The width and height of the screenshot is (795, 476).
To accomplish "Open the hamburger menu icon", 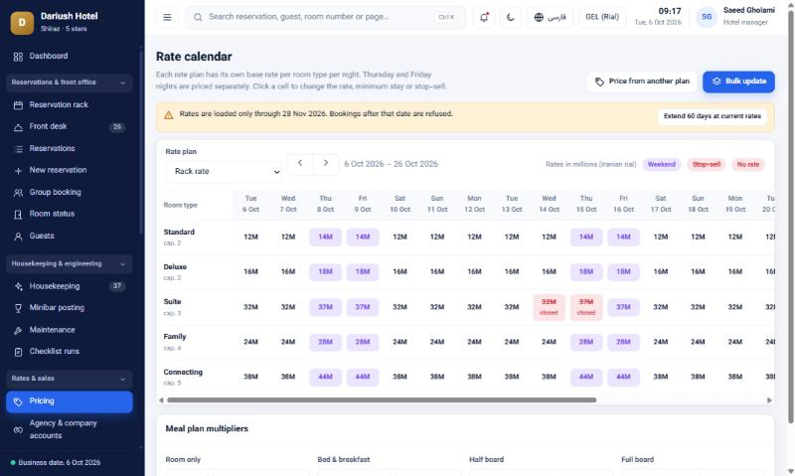I will tap(167, 17).
